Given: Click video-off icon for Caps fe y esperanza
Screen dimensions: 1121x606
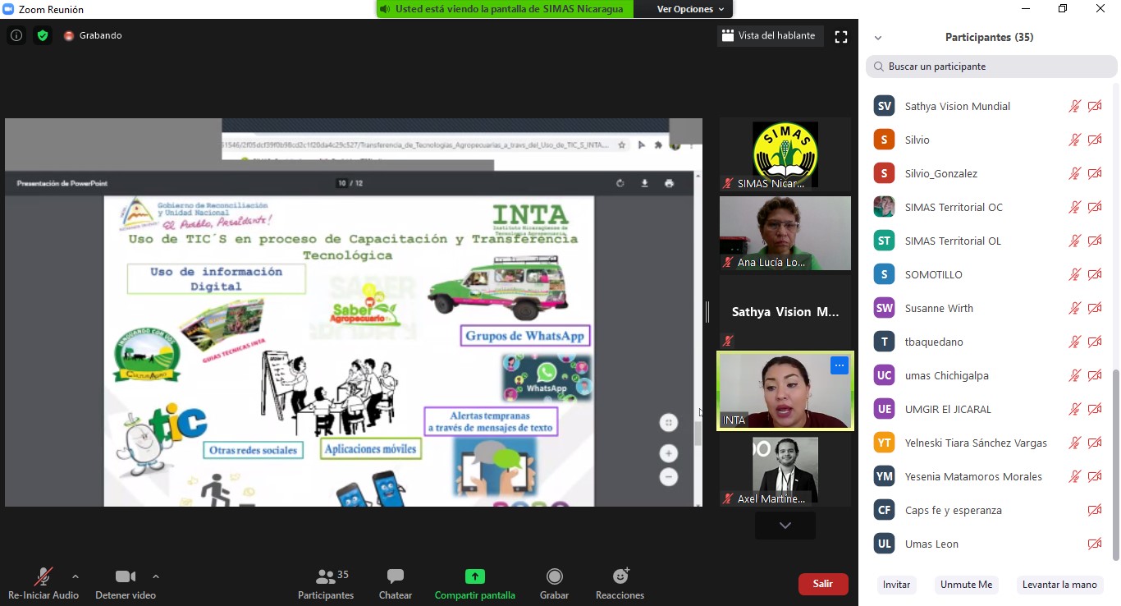Looking at the screenshot, I should pos(1095,510).
